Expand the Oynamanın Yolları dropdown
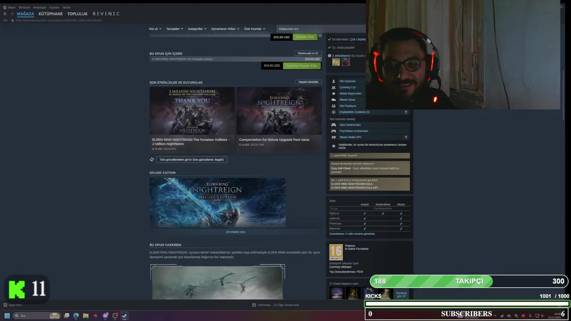 tap(225, 29)
